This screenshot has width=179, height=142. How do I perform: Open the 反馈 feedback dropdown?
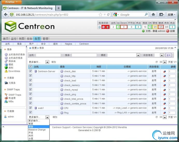171,15
